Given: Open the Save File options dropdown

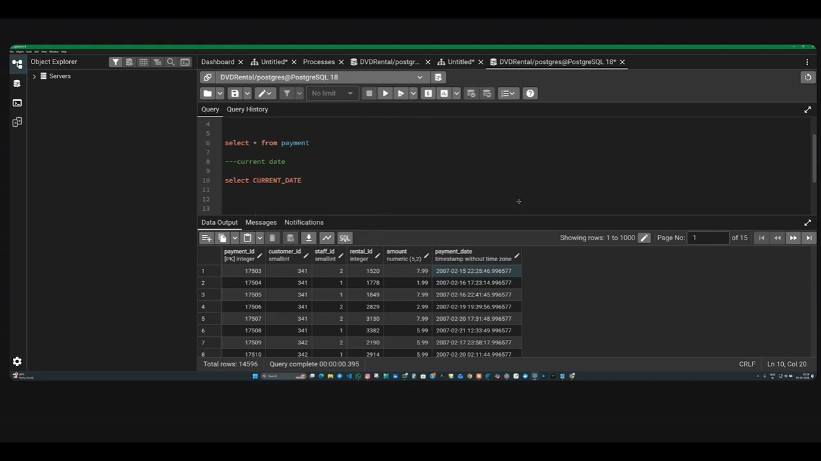Looking at the screenshot, I should tap(247, 93).
